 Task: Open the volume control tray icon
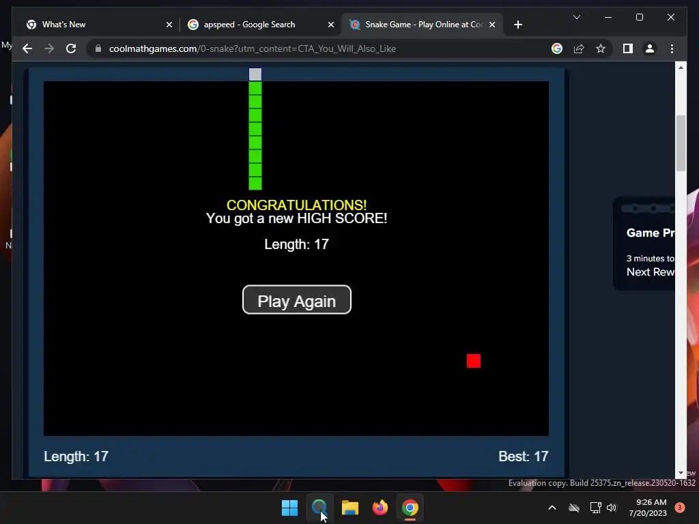click(x=612, y=508)
